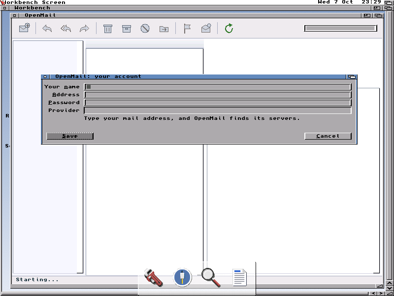
Task: Click the Address input field
Action: coord(218,95)
